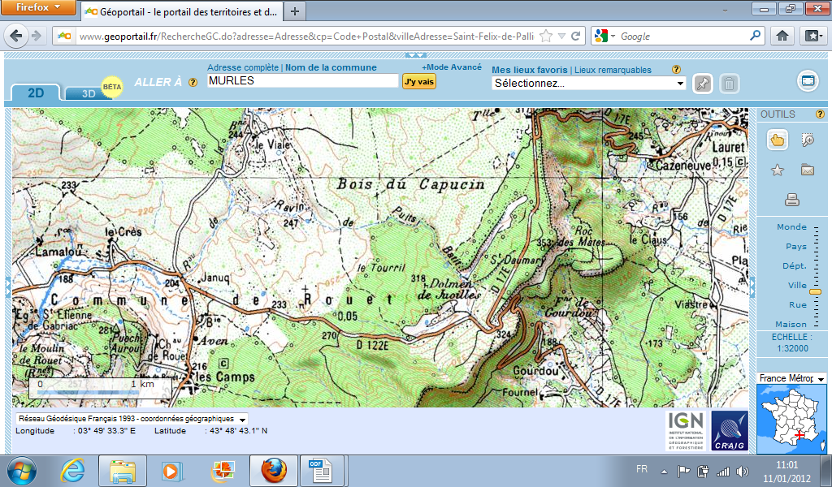
Task: Open the Google search engine selector
Action: pos(604,36)
